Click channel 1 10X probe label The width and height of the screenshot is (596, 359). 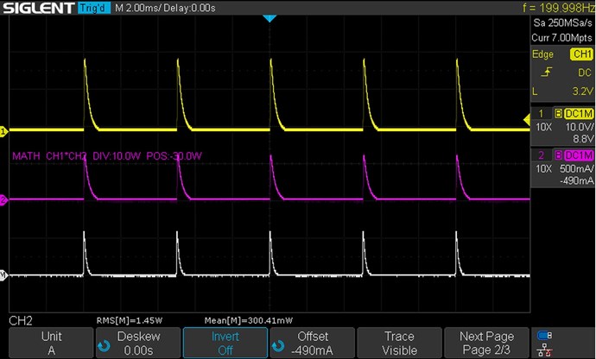(543, 127)
